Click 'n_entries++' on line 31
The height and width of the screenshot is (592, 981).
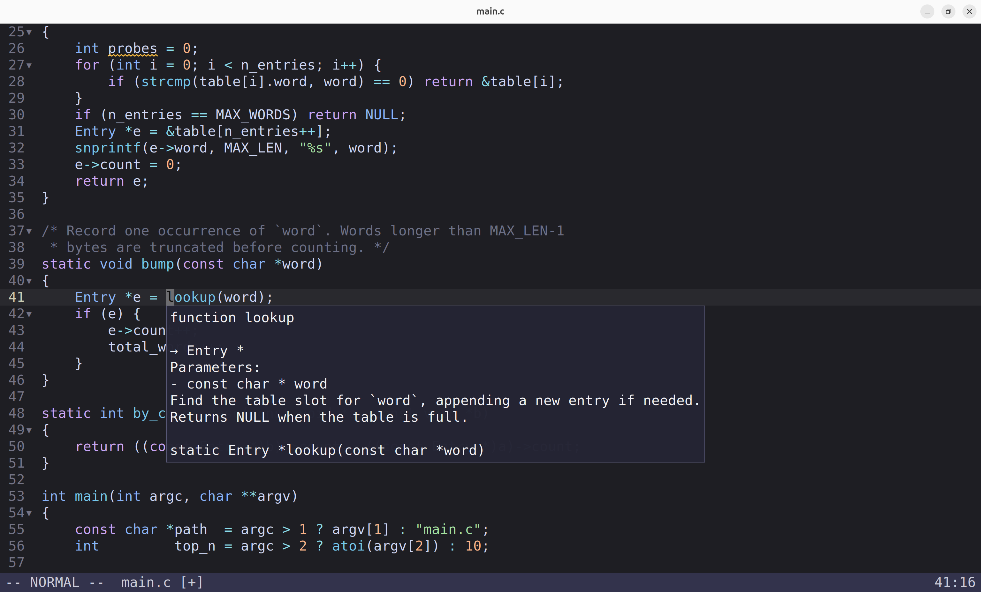[x=270, y=131]
